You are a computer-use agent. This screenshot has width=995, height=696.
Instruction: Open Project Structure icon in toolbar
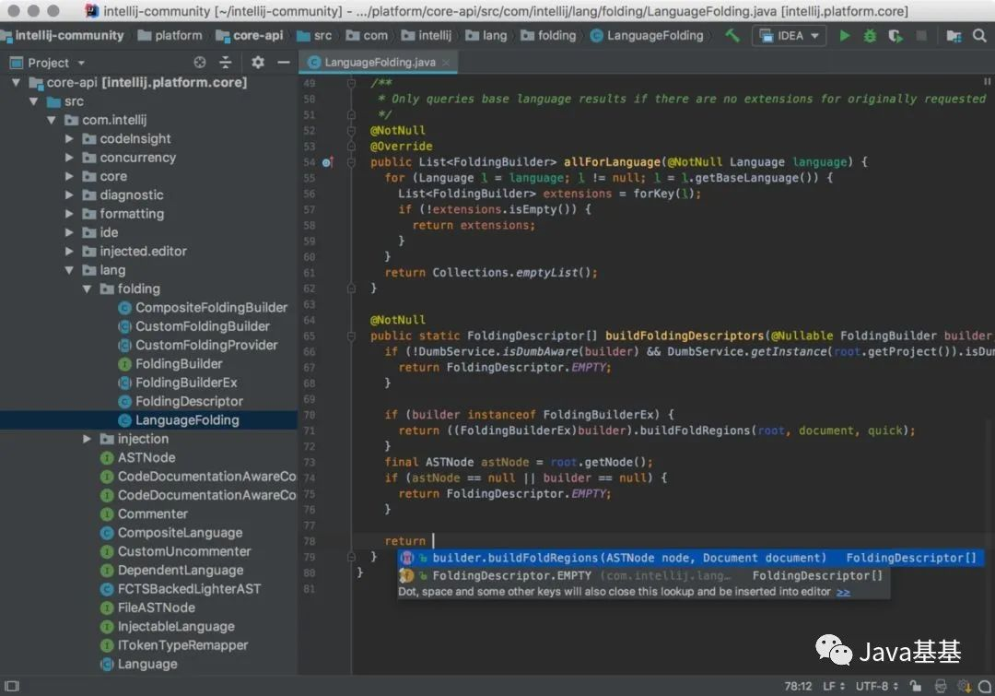(954, 36)
